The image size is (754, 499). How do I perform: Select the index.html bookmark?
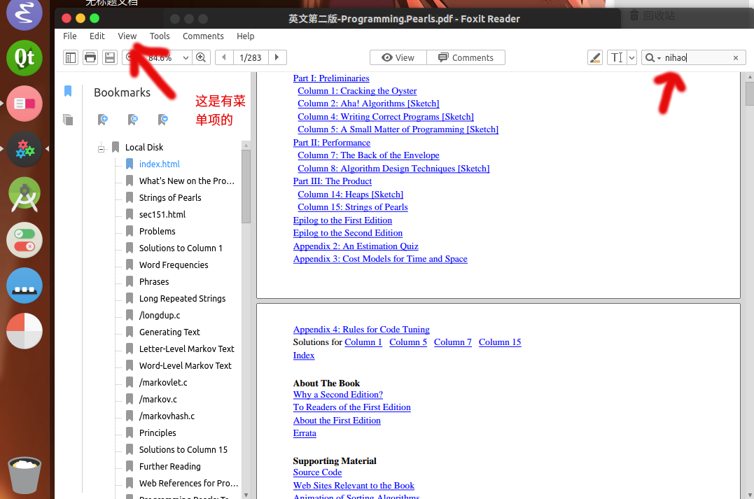click(159, 164)
